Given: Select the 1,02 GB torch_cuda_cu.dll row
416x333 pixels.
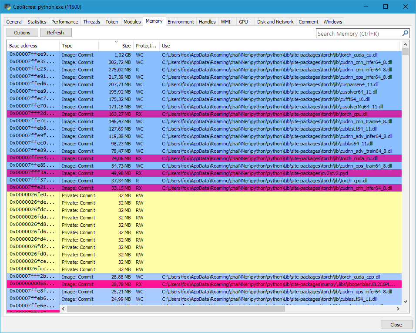Looking at the screenshot, I should [x=204, y=55].
